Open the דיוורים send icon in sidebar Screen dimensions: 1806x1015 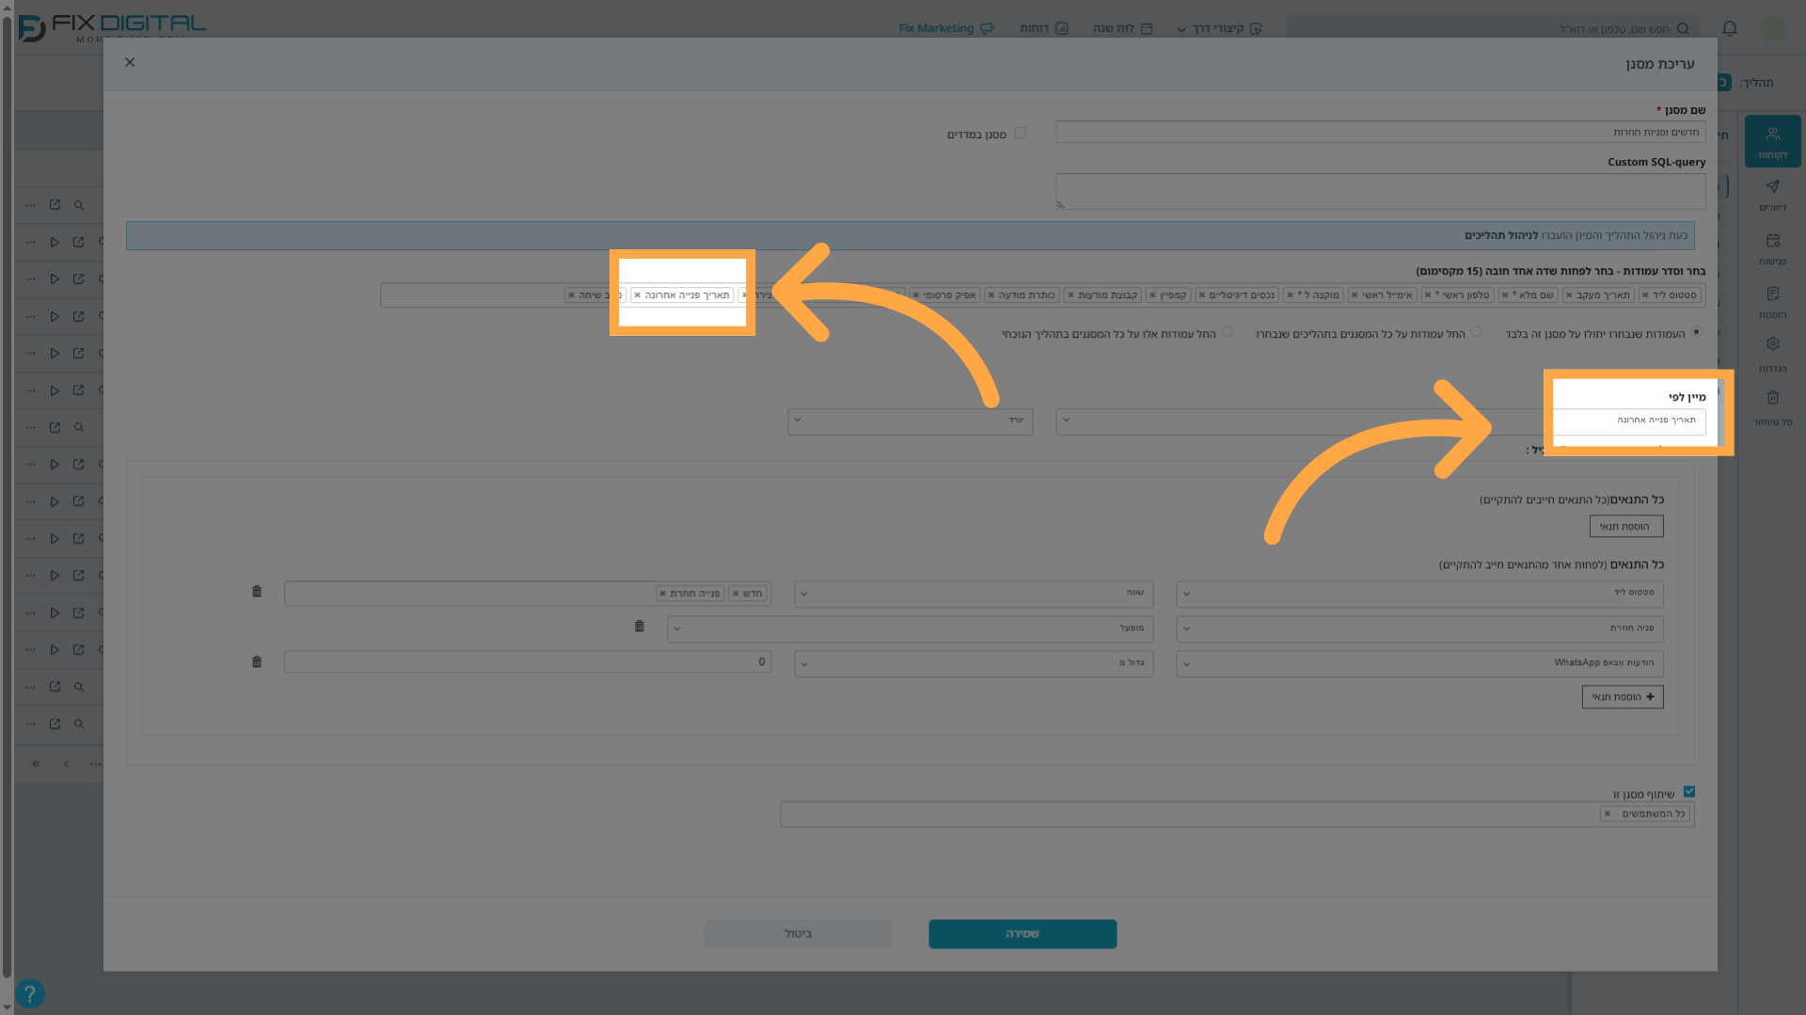click(1772, 195)
